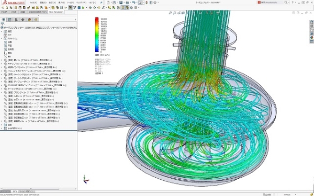Screen dimensions: 314x196
Task: Click the Save floppy disk icon
Action: point(121,3)
